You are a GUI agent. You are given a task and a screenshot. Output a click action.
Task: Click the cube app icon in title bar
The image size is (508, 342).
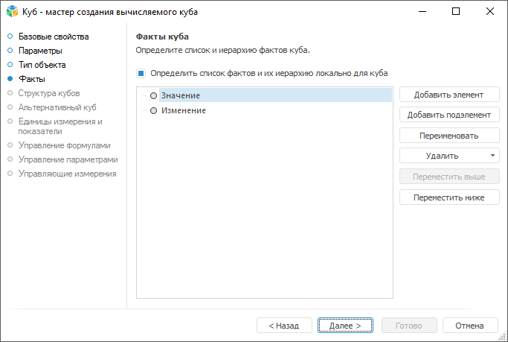pyautogui.click(x=11, y=12)
